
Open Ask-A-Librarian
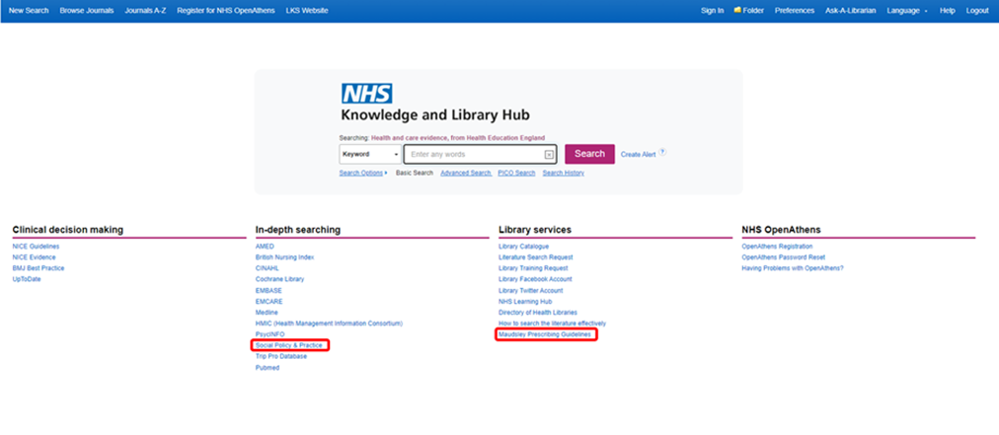click(851, 10)
